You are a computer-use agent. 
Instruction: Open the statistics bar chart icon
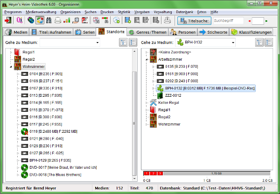pyautogui.click(x=66, y=21)
